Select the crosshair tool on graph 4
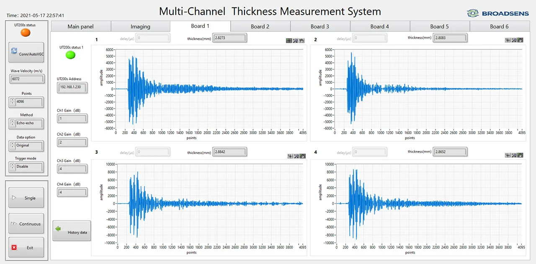The height and width of the screenshot is (264, 536). tap(508, 155)
